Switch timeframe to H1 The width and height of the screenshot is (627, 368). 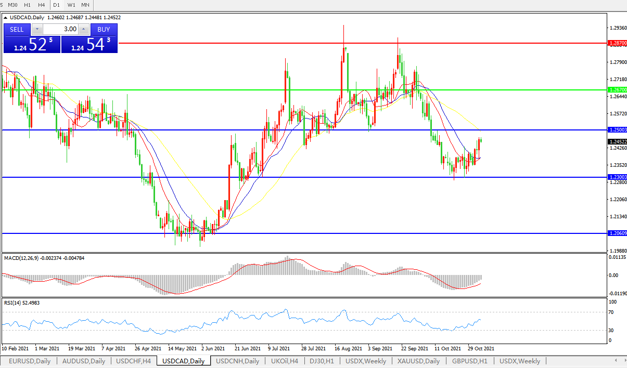pyautogui.click(x=28, y=5)
